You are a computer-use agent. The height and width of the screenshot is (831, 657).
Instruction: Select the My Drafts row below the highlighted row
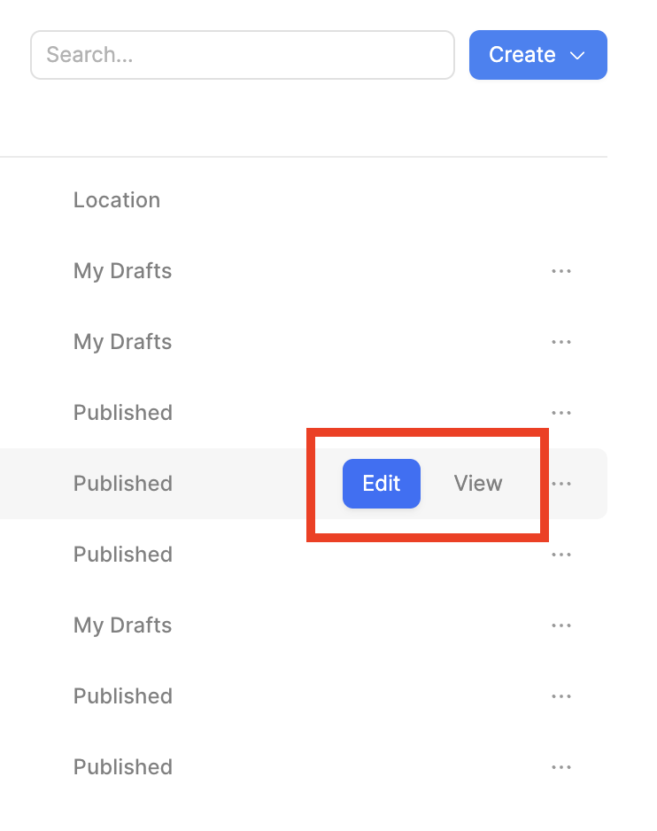tap(122, 625)
